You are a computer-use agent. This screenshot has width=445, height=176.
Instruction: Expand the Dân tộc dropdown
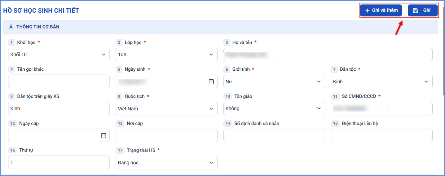(x=382, y=81)
